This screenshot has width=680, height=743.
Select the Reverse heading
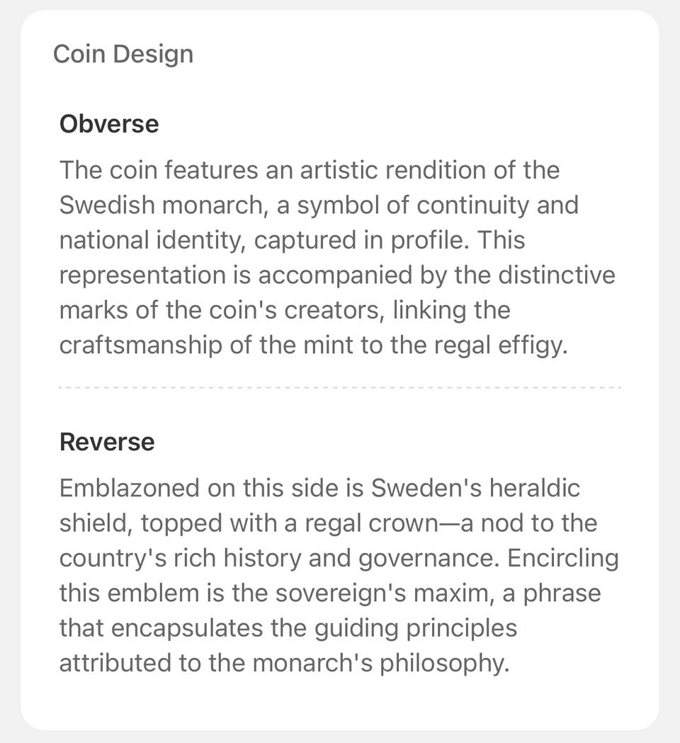(107, 442)
